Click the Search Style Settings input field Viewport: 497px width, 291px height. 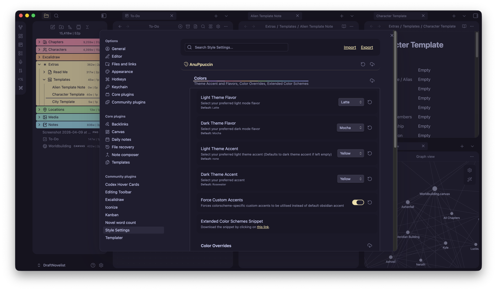click(x=236, y=47)
